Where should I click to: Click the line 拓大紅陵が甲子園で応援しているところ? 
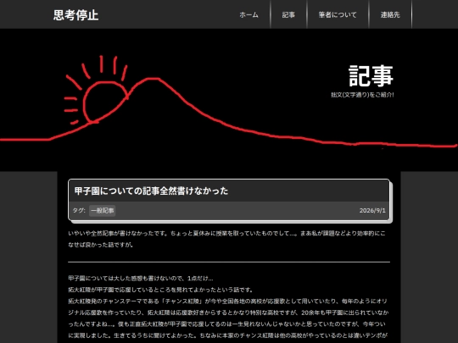tap(160, 290)
